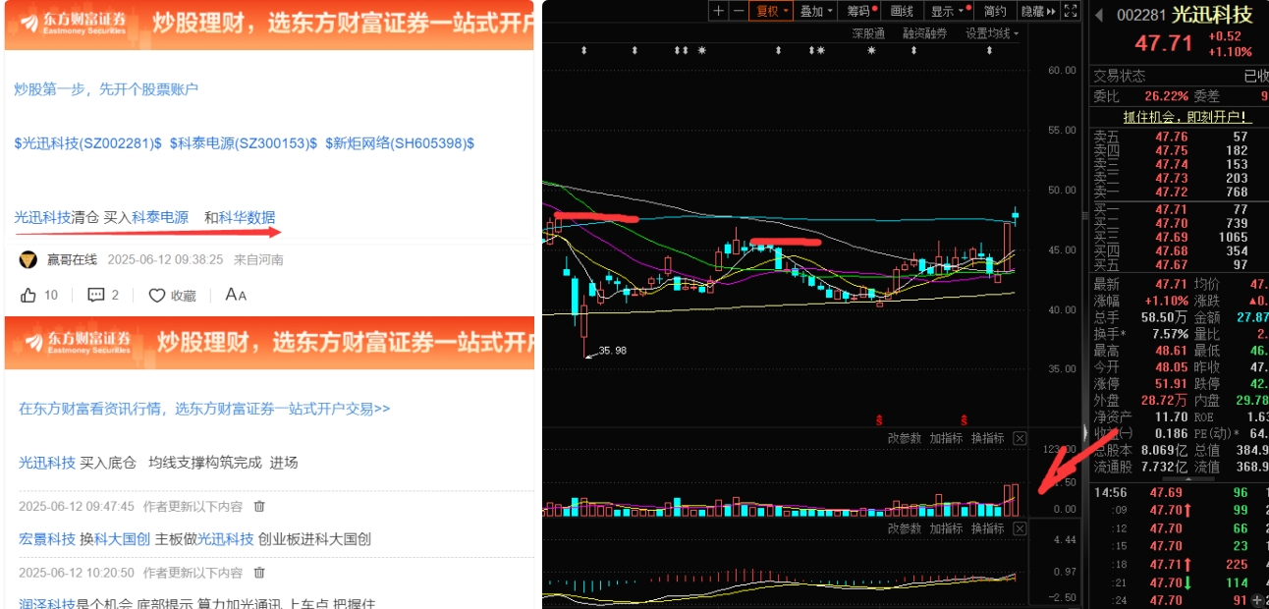
Task: Select stock name 光迅科技 in quote header
Action: point(1212,15)
